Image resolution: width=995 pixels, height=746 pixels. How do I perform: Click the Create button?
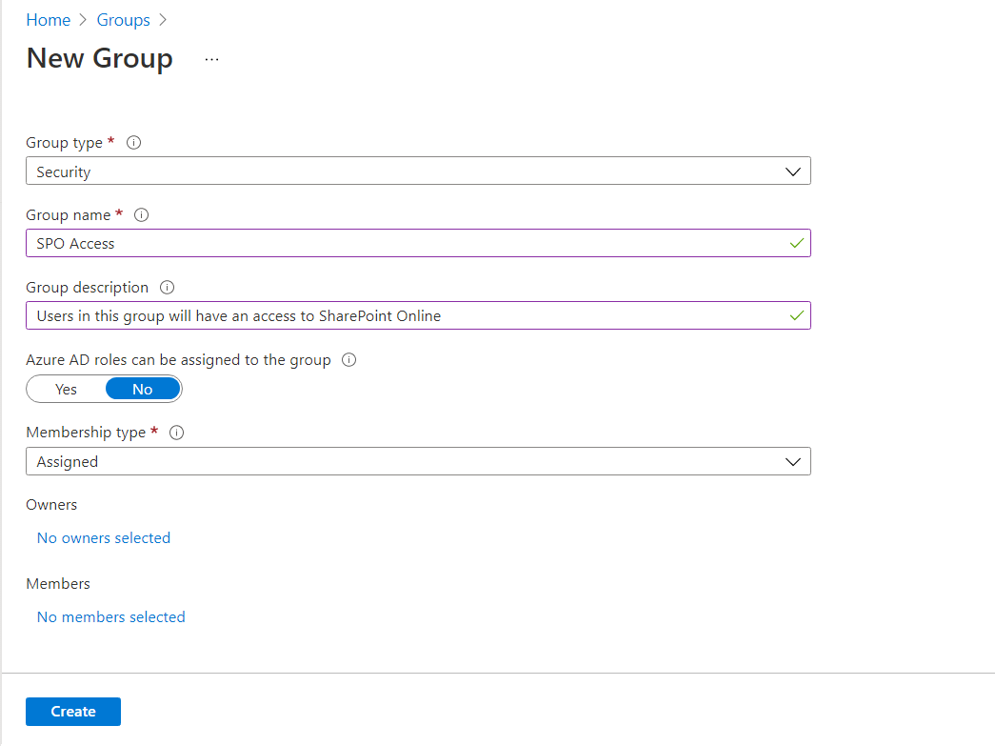(x=73, y=712)
